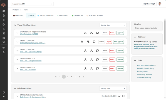Click Need Help? button

(149, 4)
